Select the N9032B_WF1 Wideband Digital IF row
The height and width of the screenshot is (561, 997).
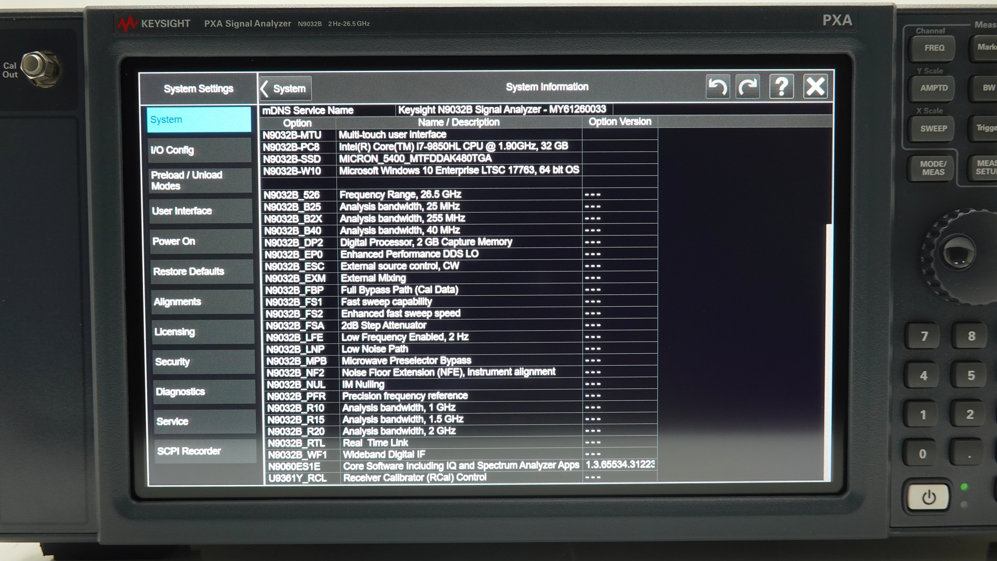coord(462,454)
